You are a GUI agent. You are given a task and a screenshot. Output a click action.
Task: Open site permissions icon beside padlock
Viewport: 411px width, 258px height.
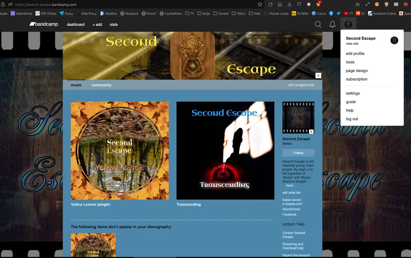[10, 4]
